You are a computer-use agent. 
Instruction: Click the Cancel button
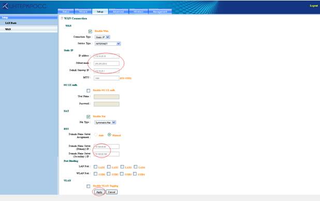(x=112, y=192)
